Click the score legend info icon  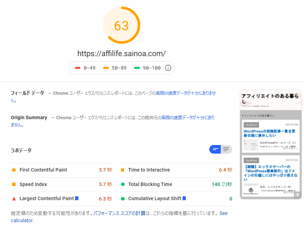(x=168, y=68)
